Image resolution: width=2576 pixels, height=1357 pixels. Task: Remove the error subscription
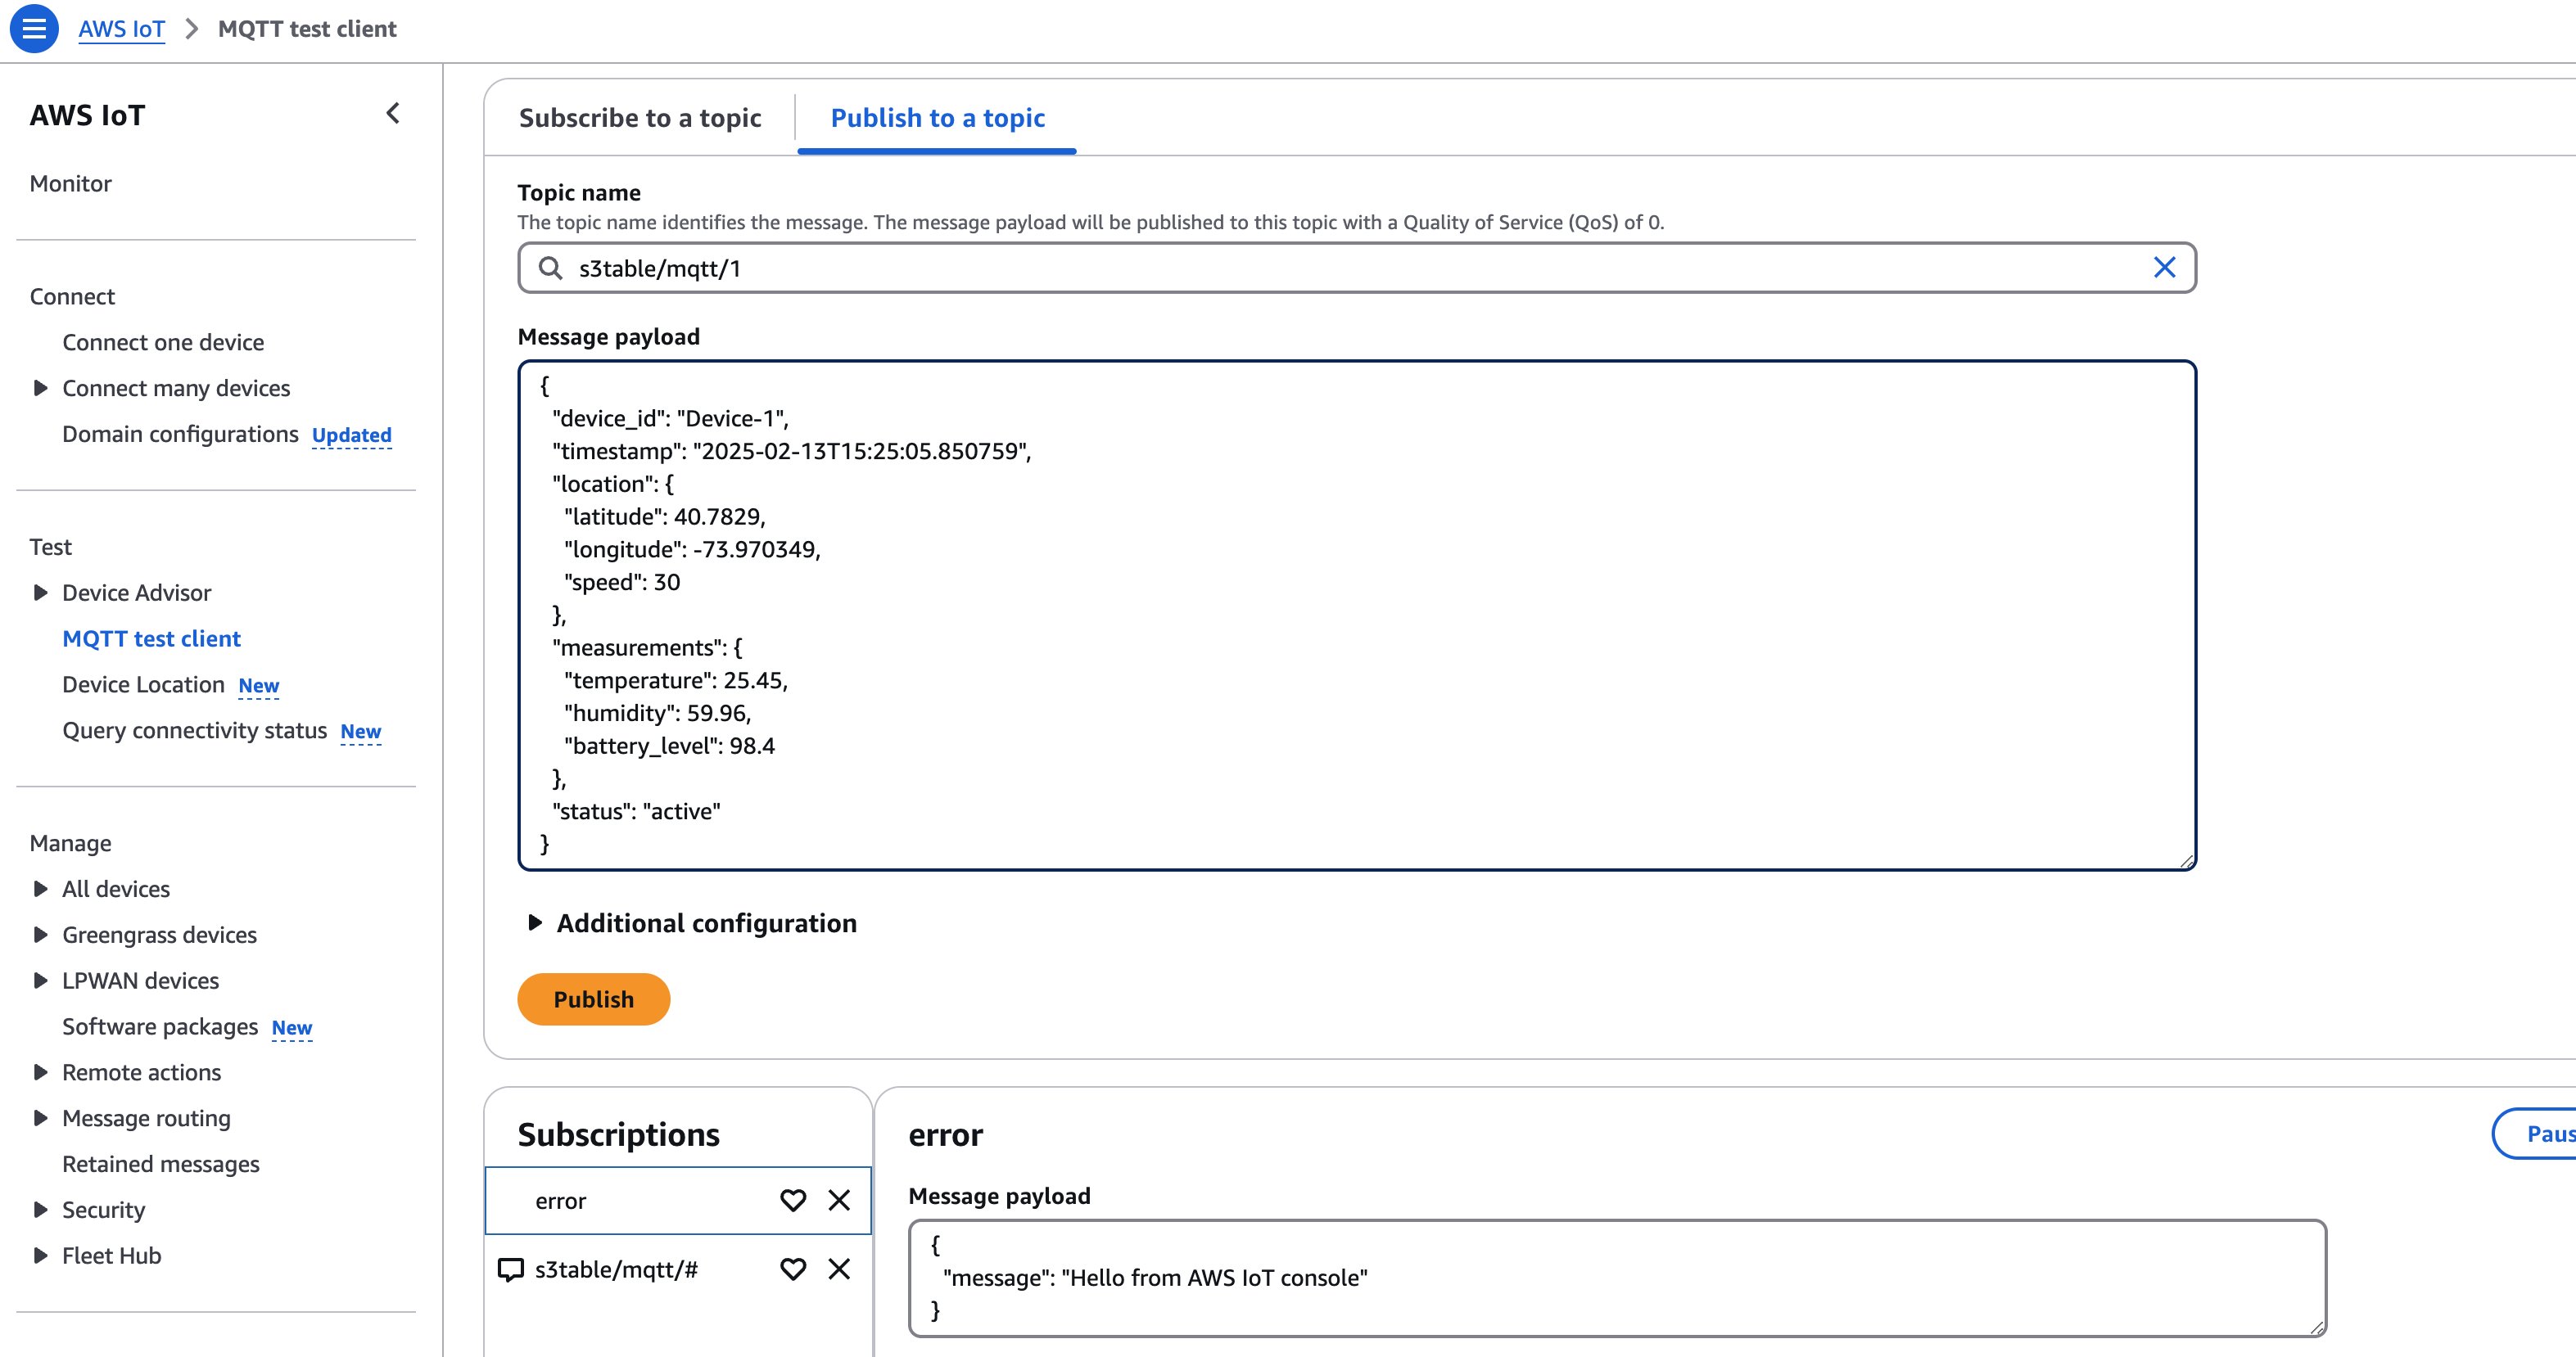pyautogui.click(x=839, y=1200)
